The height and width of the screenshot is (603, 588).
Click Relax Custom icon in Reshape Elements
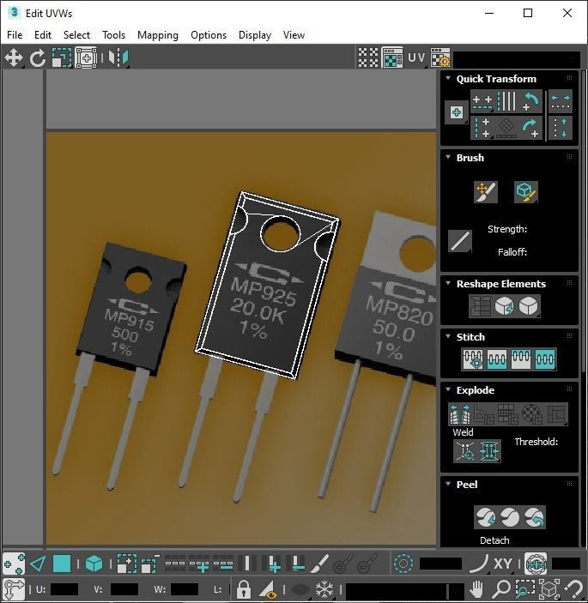pos(529,306)
